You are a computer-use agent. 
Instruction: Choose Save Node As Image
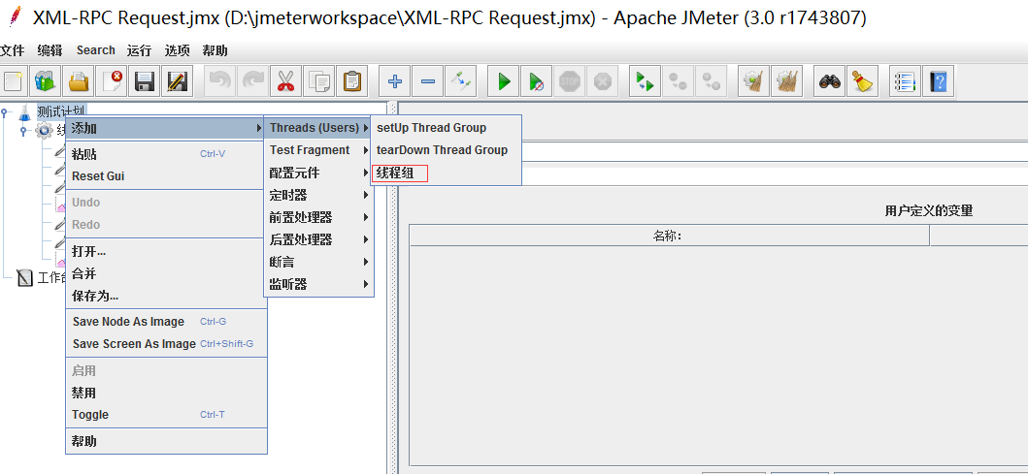(x=166, y=322)
